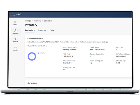Viewport: 140px width, 105px height.
Task: Click the Configured CIMCs value 0
Action: [64, 70]
